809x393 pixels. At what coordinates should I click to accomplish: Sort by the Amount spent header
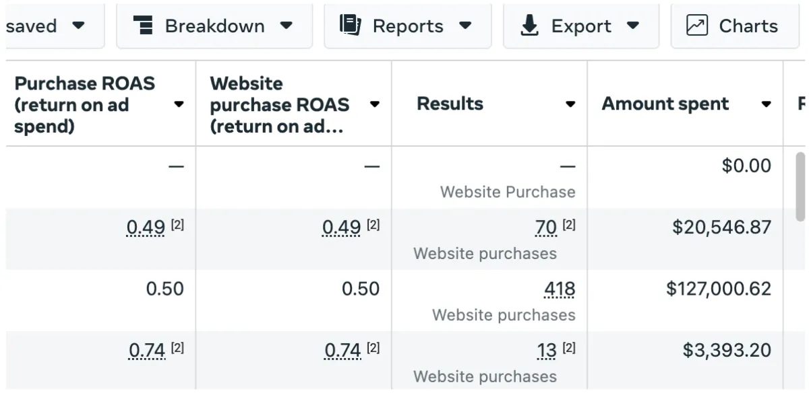click(x=665, y=104)
